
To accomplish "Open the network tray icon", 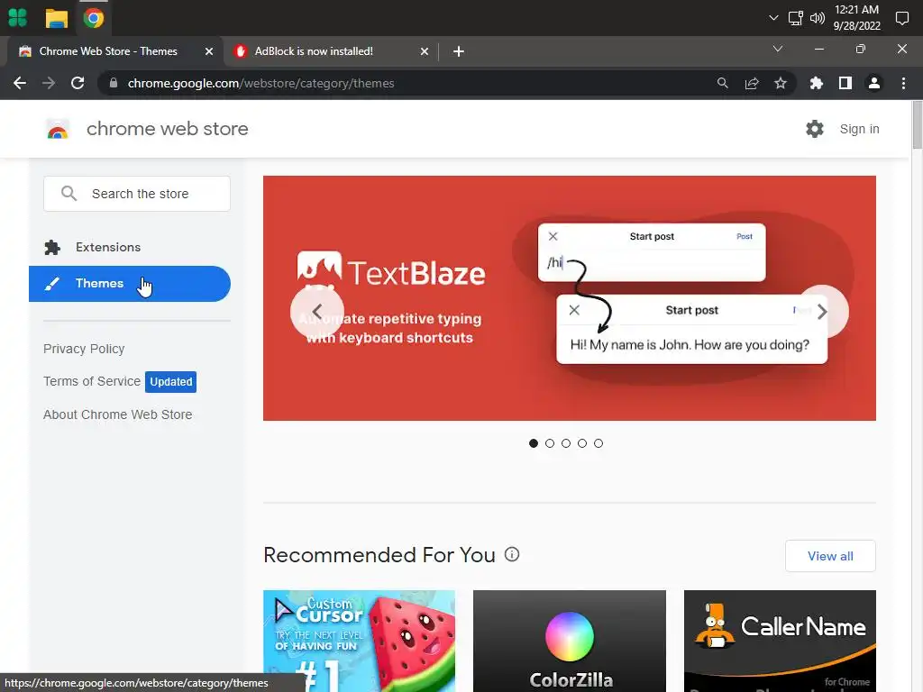I will (x=795, y=18).
